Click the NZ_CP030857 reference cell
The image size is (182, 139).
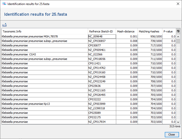pos(102,41)
